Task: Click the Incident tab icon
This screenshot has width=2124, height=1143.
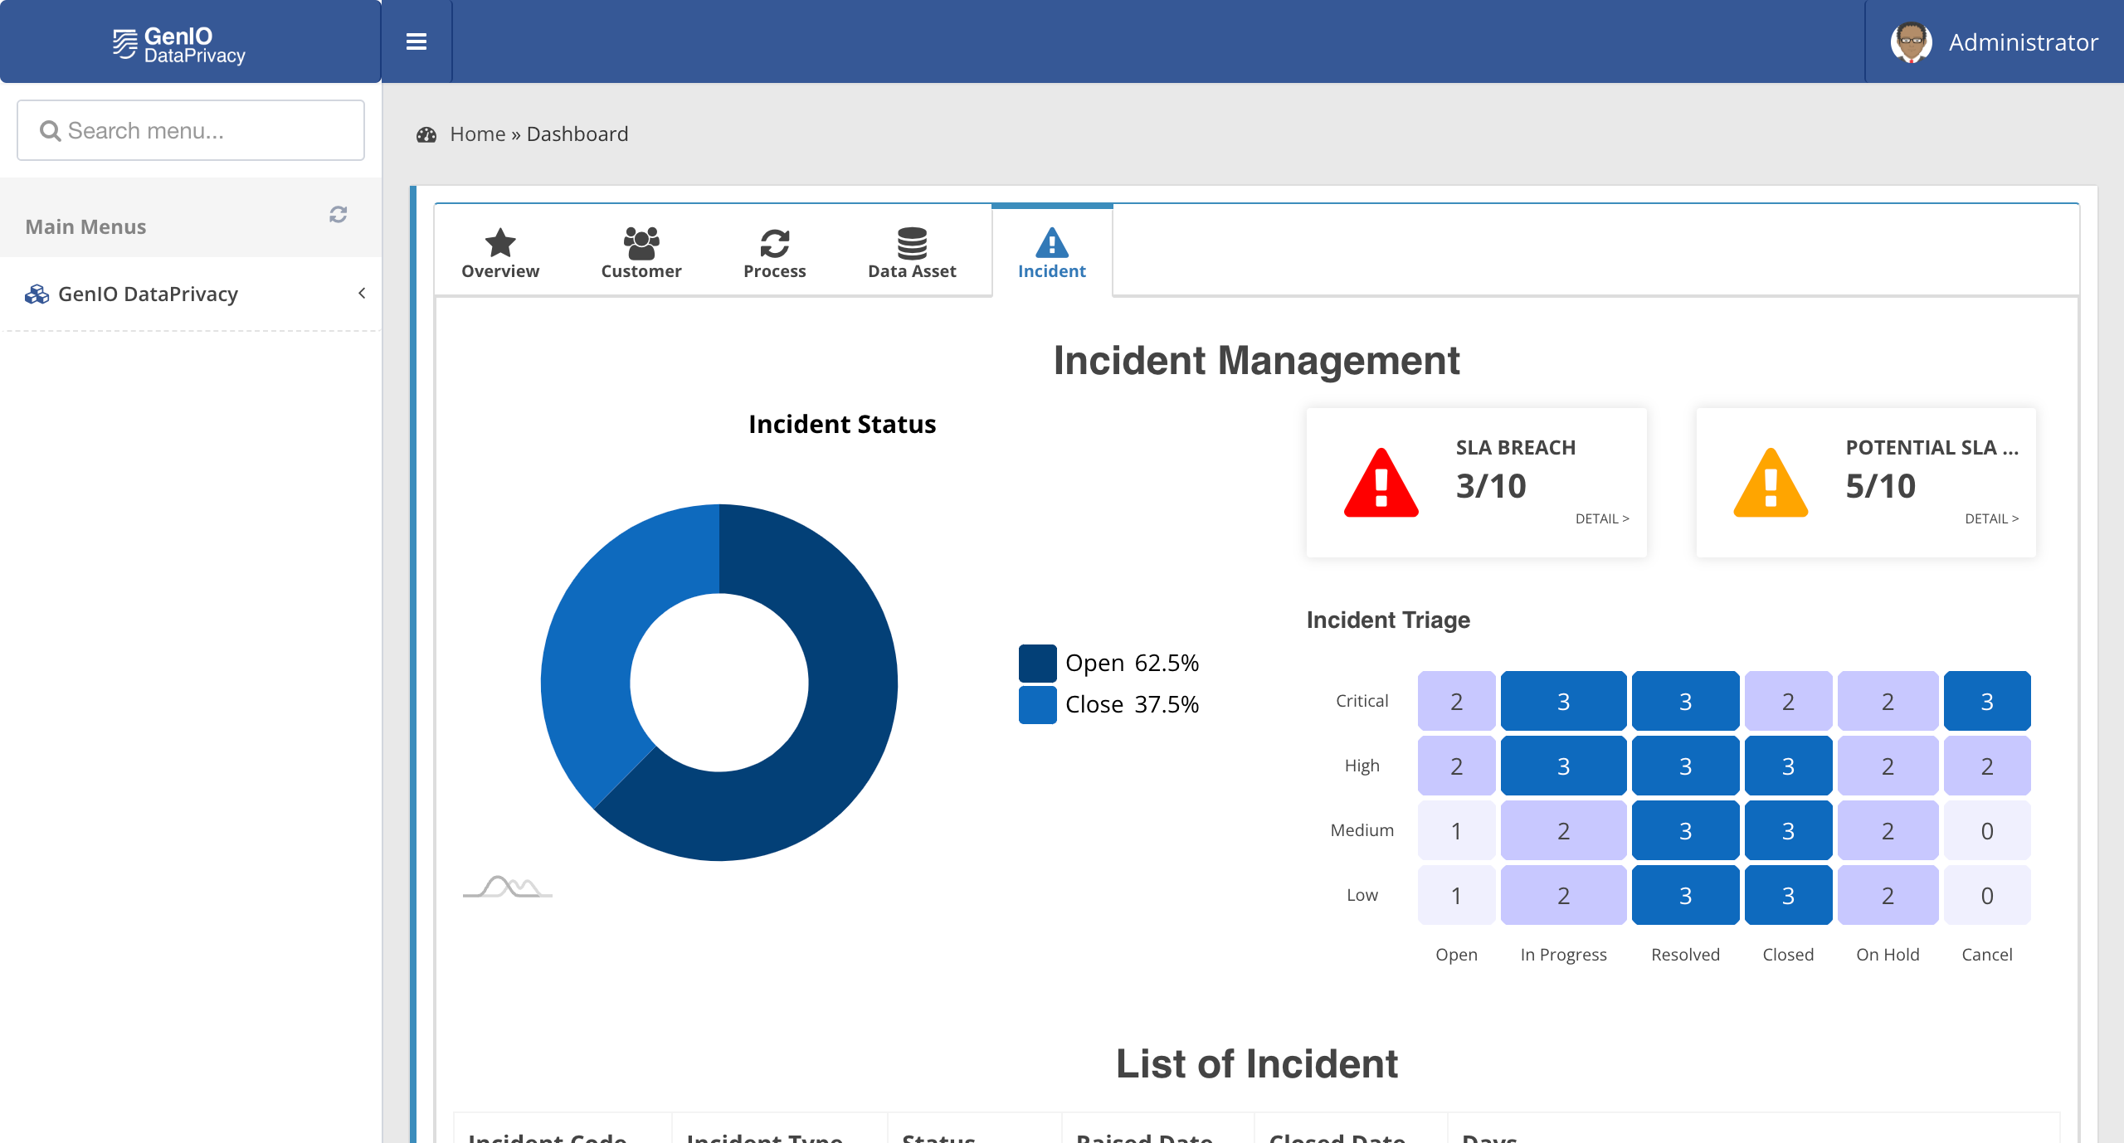Action: point(1053,242)
